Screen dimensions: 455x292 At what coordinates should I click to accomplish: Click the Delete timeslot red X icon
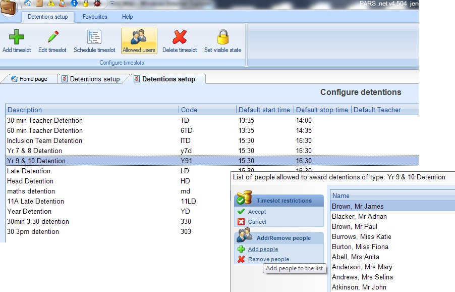click(180, 37)
